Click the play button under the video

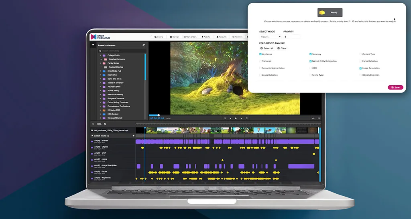(x=236, y=118)
